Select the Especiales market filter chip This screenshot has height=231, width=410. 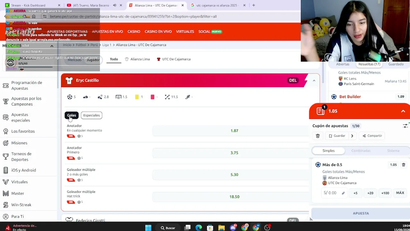[92, 115]
